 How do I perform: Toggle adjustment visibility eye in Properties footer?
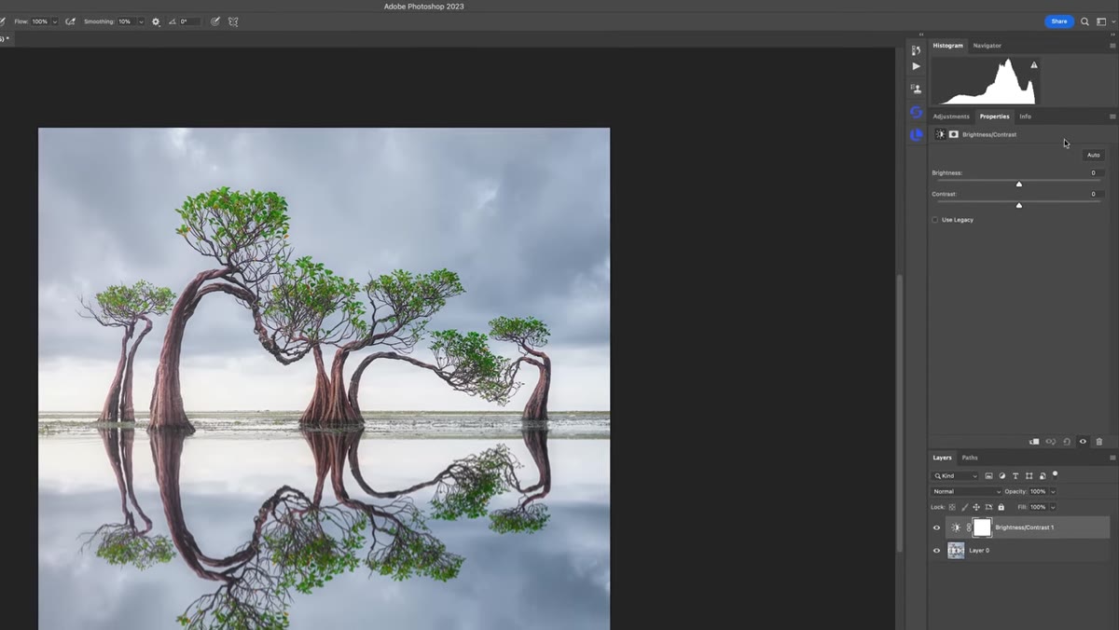coord(1083,442)
